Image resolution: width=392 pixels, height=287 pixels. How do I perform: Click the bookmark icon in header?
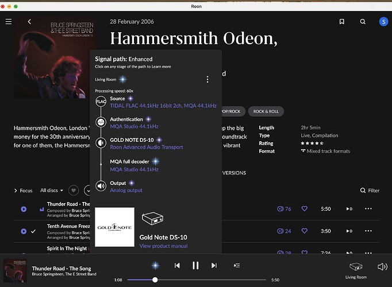point(342,22)
